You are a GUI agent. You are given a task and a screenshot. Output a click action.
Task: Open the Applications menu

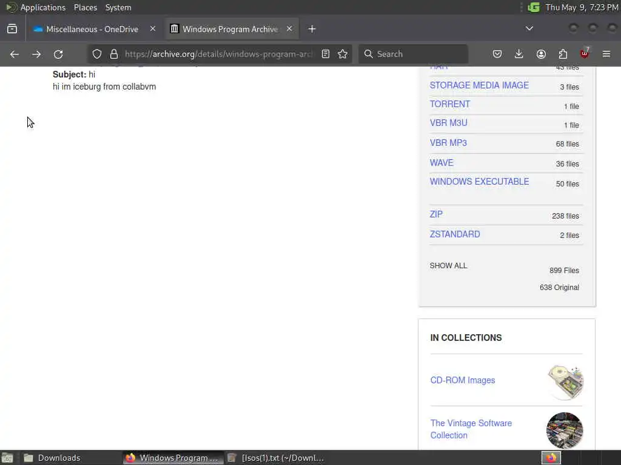pos(43,7)
